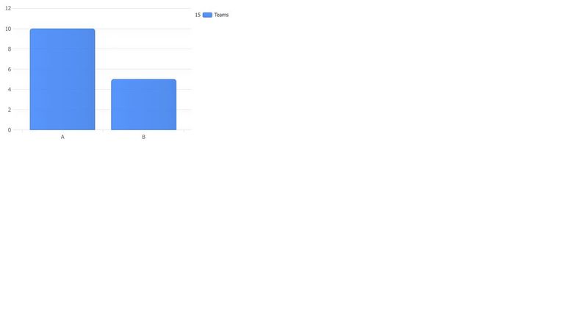Click the x-axis tick between A and B
Image resolution: width=588 pixels, height=331 pixels.
[x=103, y=131]
